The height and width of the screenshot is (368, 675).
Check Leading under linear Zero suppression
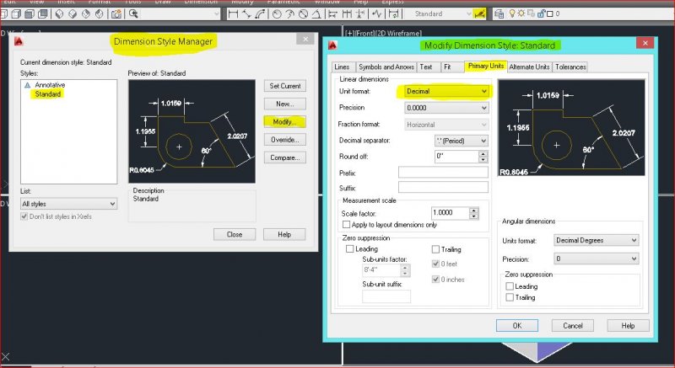point(349,248)
